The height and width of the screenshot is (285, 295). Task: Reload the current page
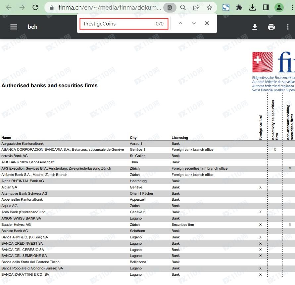click(35, 7)
